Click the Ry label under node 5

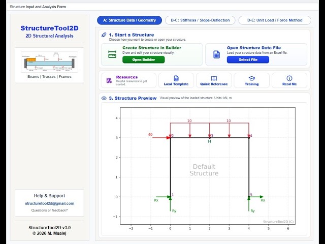point(252,211)
